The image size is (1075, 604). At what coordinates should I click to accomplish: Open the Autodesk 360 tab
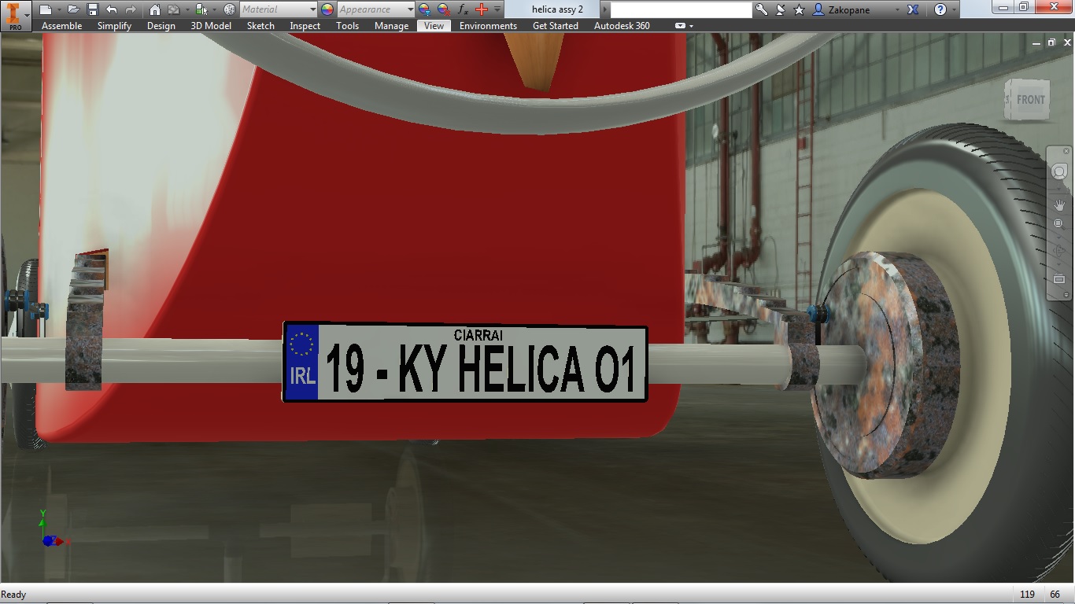(622, 26)
